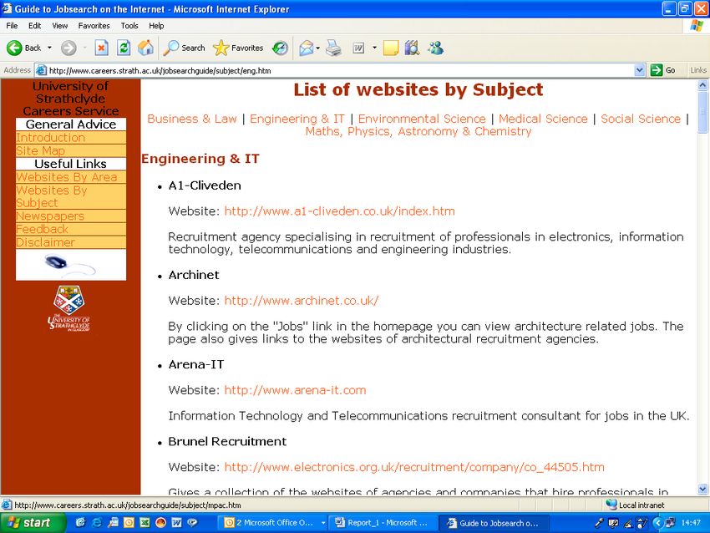This screenshot has height=533, width=710.
Task: Click the vertical scrollbar thumb
Action: pos(702,111)
